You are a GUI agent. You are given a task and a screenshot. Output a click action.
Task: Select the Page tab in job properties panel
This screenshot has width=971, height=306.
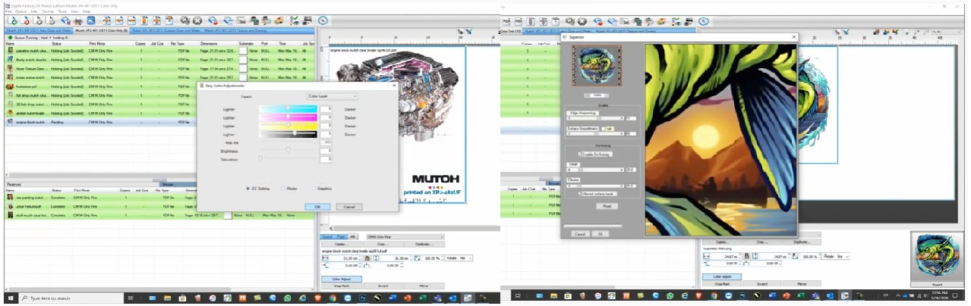(342, 236)
